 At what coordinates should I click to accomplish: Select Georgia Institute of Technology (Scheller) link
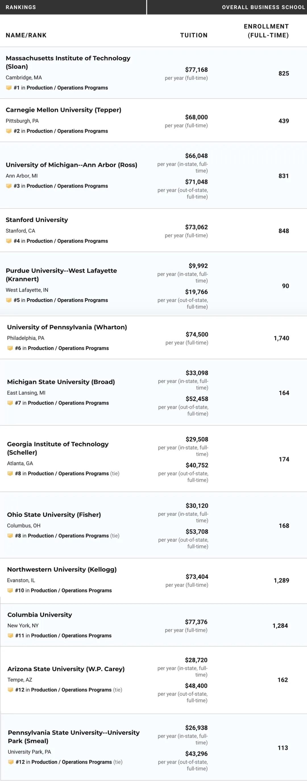tap(58, 448)
